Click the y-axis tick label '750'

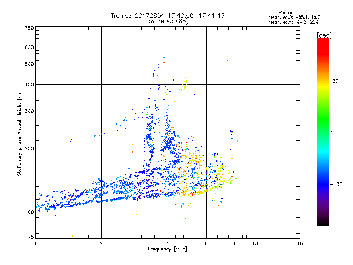[30, 28]
